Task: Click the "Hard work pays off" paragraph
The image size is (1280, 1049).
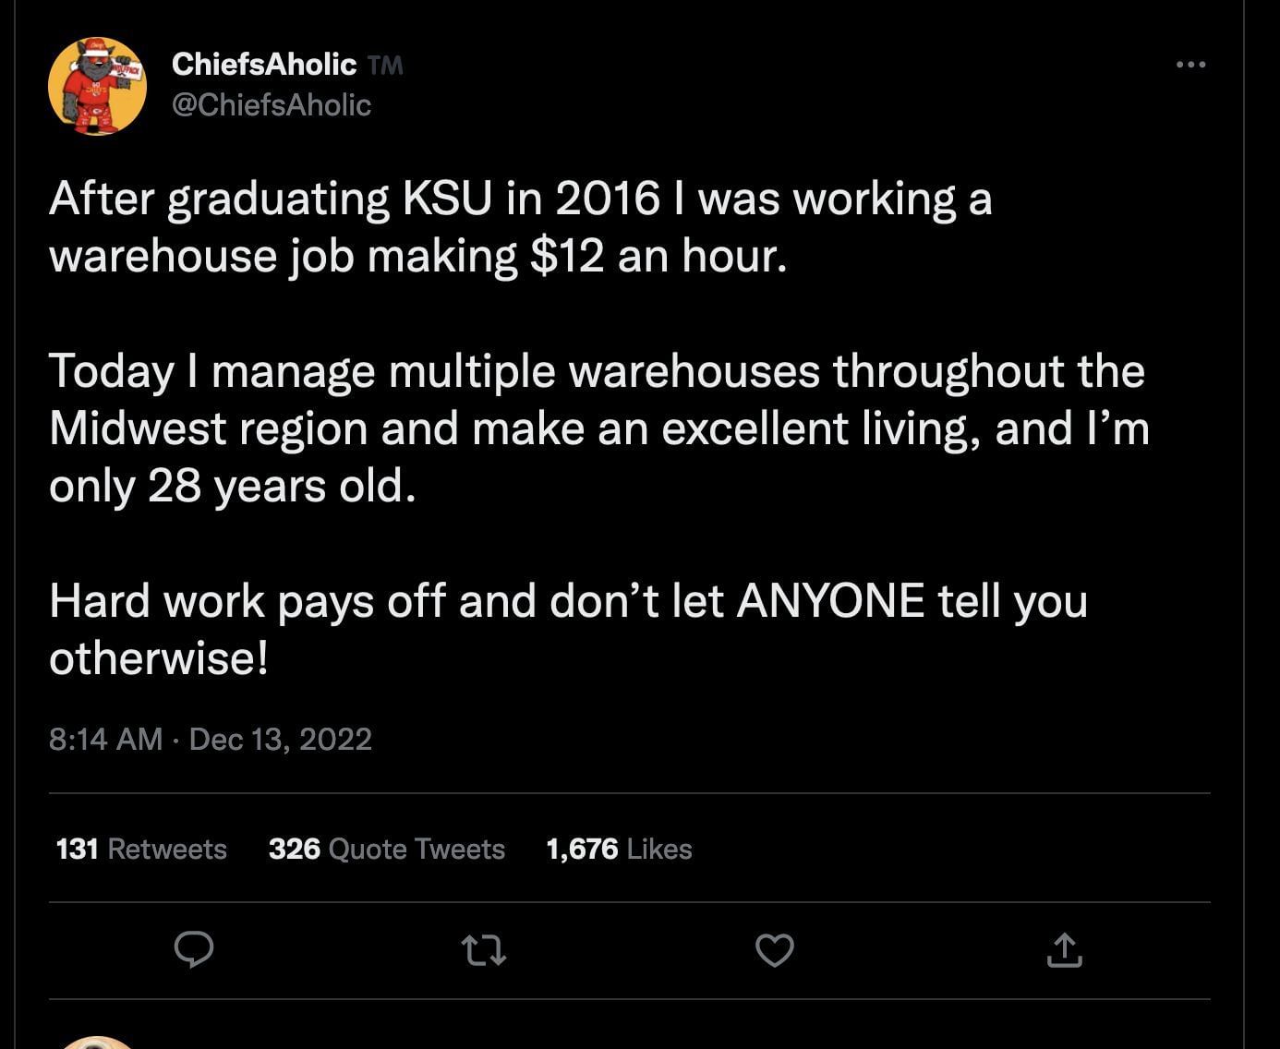Action: [567, 629]
